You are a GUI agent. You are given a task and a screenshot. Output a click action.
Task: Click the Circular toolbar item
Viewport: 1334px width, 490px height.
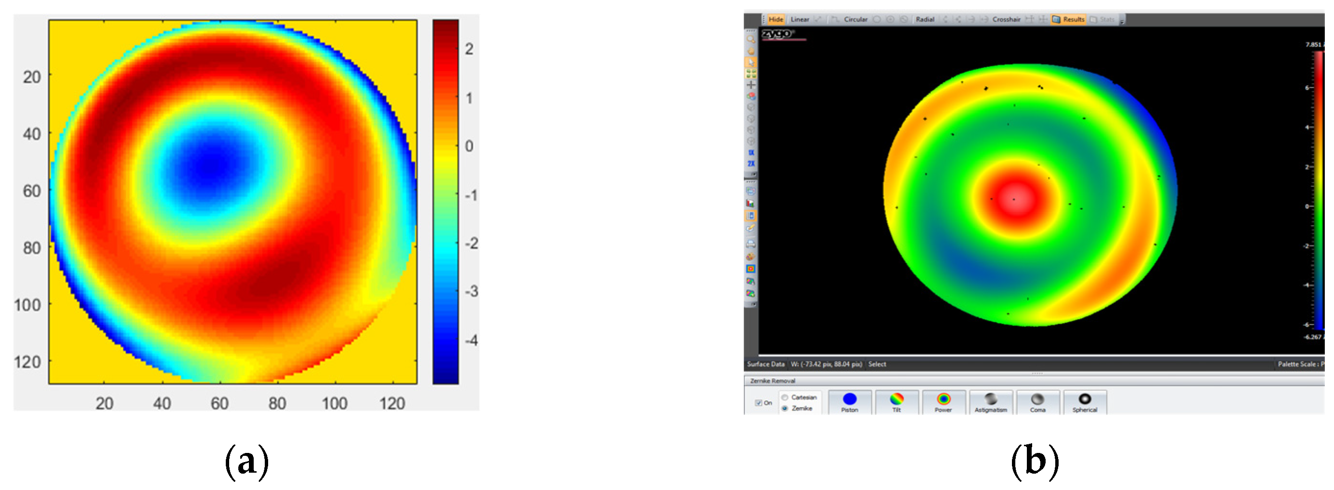[855, 19]
